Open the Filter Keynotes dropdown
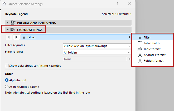Screen dimensions: 174x111 pyautogui.click(x=97, y=46)
